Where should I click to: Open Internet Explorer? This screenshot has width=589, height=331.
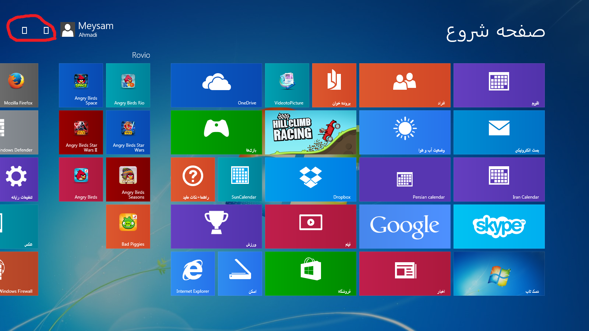point(193,274)
